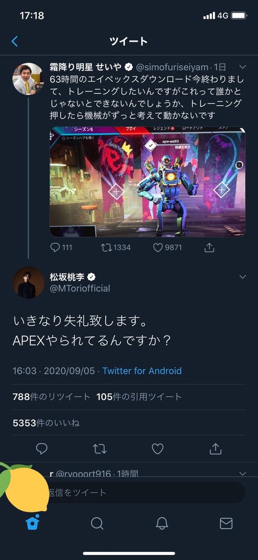The width and height of the screenshot is (258, 560).
Task: Retweet 松坂桃李's tweet with the retweet icon
Action: 99,449
